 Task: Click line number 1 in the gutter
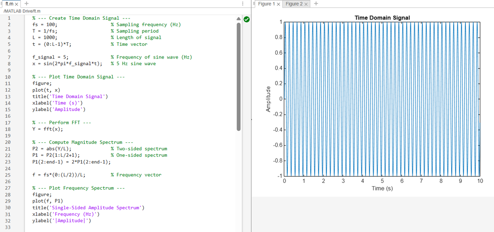(9, 18)
